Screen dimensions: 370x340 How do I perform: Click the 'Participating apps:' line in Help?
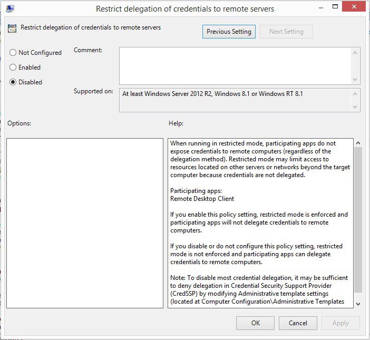196,191
